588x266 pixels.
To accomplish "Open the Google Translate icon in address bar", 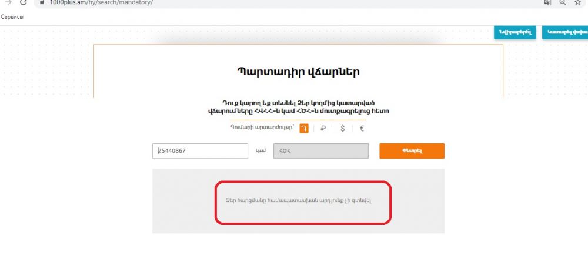I will [x=548, y=2].
